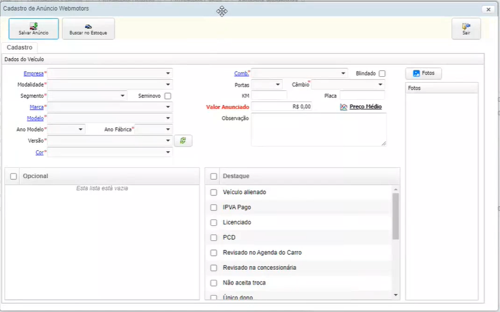Click the Valor Anunciado price field
The image size is (500, 312).
click(281, 107)
